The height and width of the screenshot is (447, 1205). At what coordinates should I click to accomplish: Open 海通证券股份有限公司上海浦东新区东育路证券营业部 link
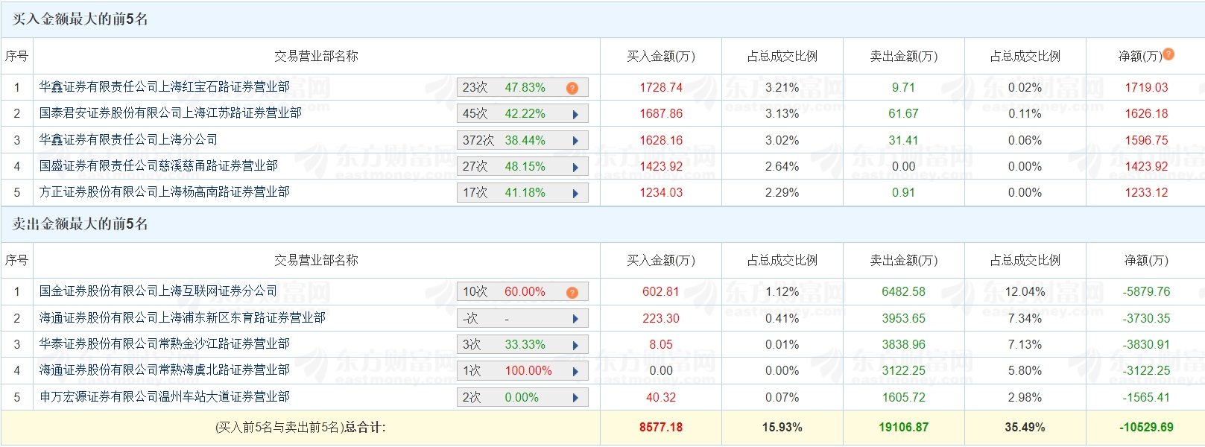183,317
